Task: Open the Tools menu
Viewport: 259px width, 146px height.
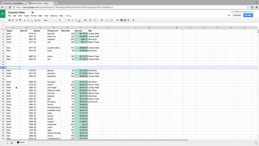Action: pyautogui.click(x=46, y=16)
